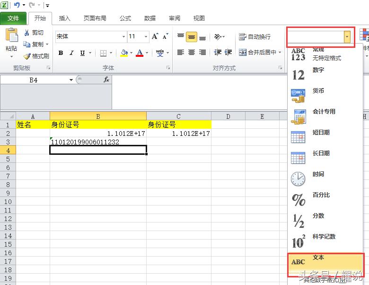
Task: Switch to the 插入 Insert tab
Action: (64, 18)
